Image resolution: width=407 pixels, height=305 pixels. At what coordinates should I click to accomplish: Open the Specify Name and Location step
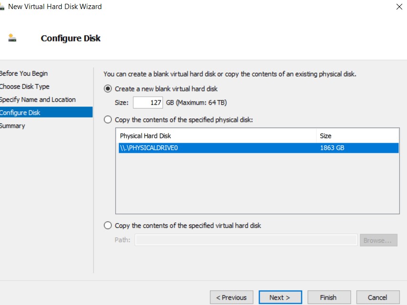pos(38,99)
